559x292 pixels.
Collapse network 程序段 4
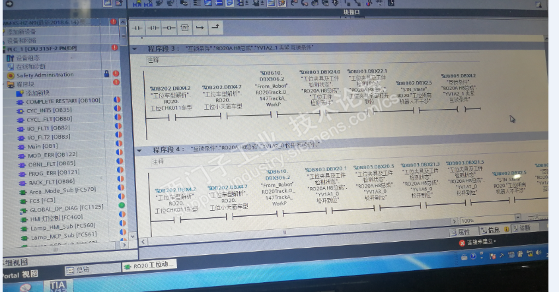pyautogui.click(x=139, y=151)
